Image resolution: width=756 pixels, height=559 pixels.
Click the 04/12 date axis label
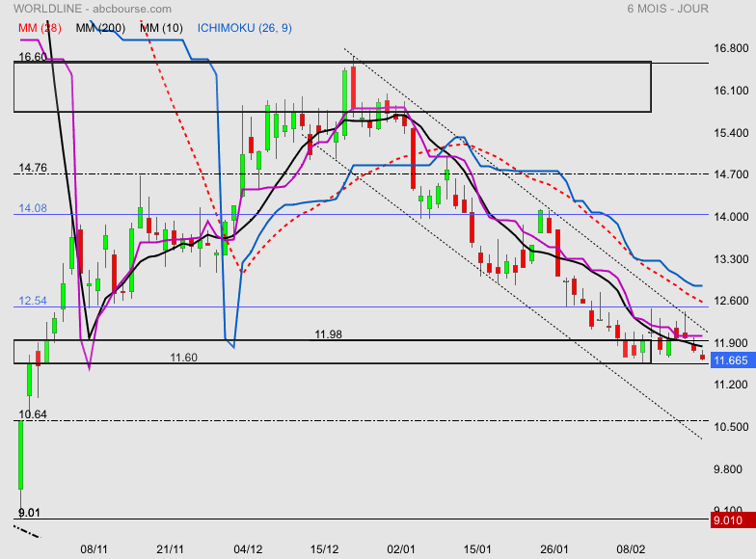point(248,549)
